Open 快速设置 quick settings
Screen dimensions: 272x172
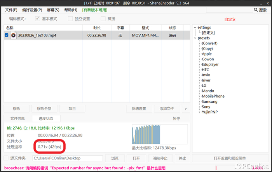point(139,108)
